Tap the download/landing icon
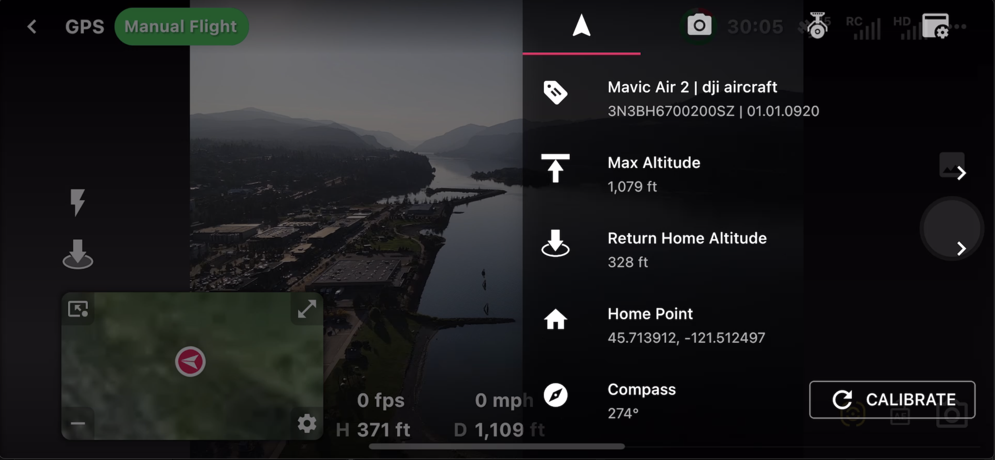Image resolution: width=995 pixels, height=460 pixels. point(77,254)
